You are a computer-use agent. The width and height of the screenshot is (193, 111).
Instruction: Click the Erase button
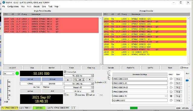(71, 68)
